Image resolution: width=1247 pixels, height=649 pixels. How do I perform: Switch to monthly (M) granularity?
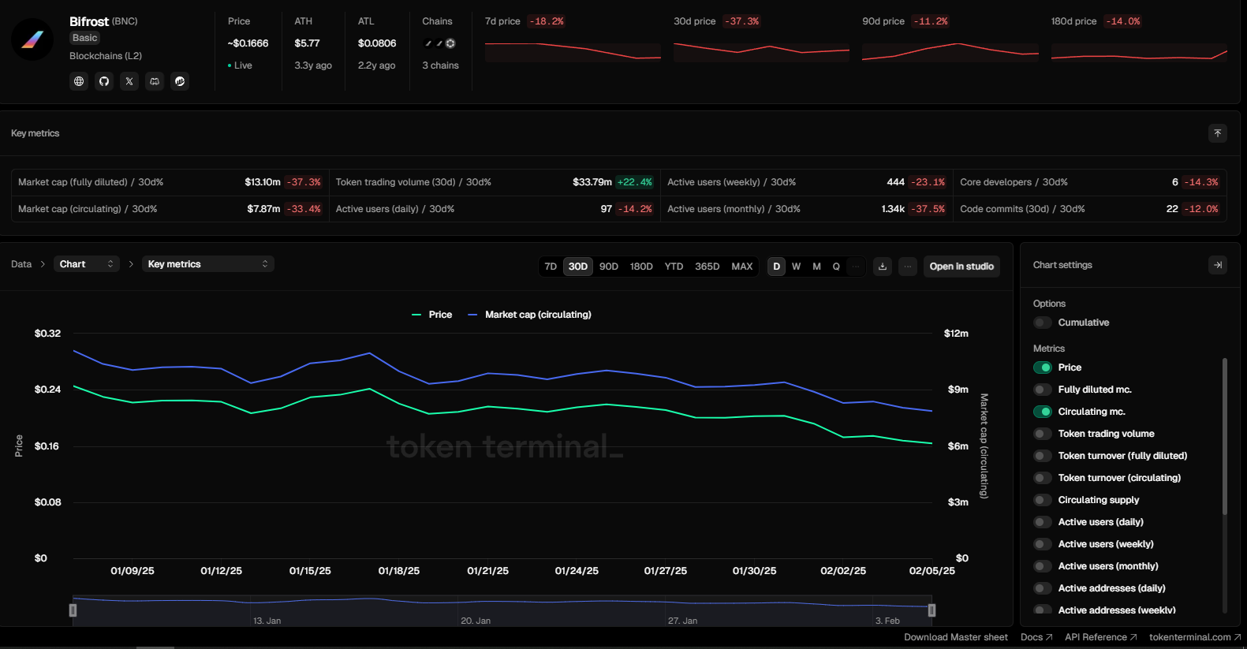(x=816, y=267)
